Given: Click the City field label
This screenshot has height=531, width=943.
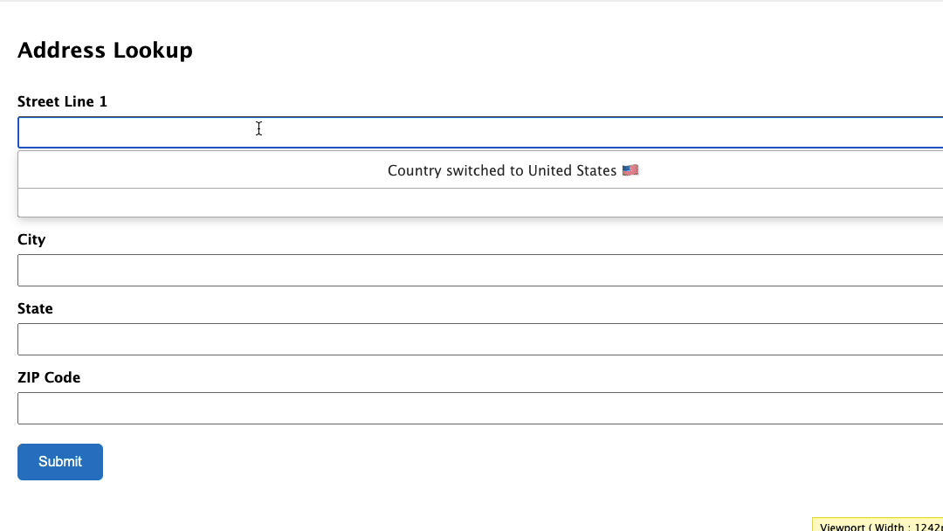Looking at the screenshot, I should [31, 239].
